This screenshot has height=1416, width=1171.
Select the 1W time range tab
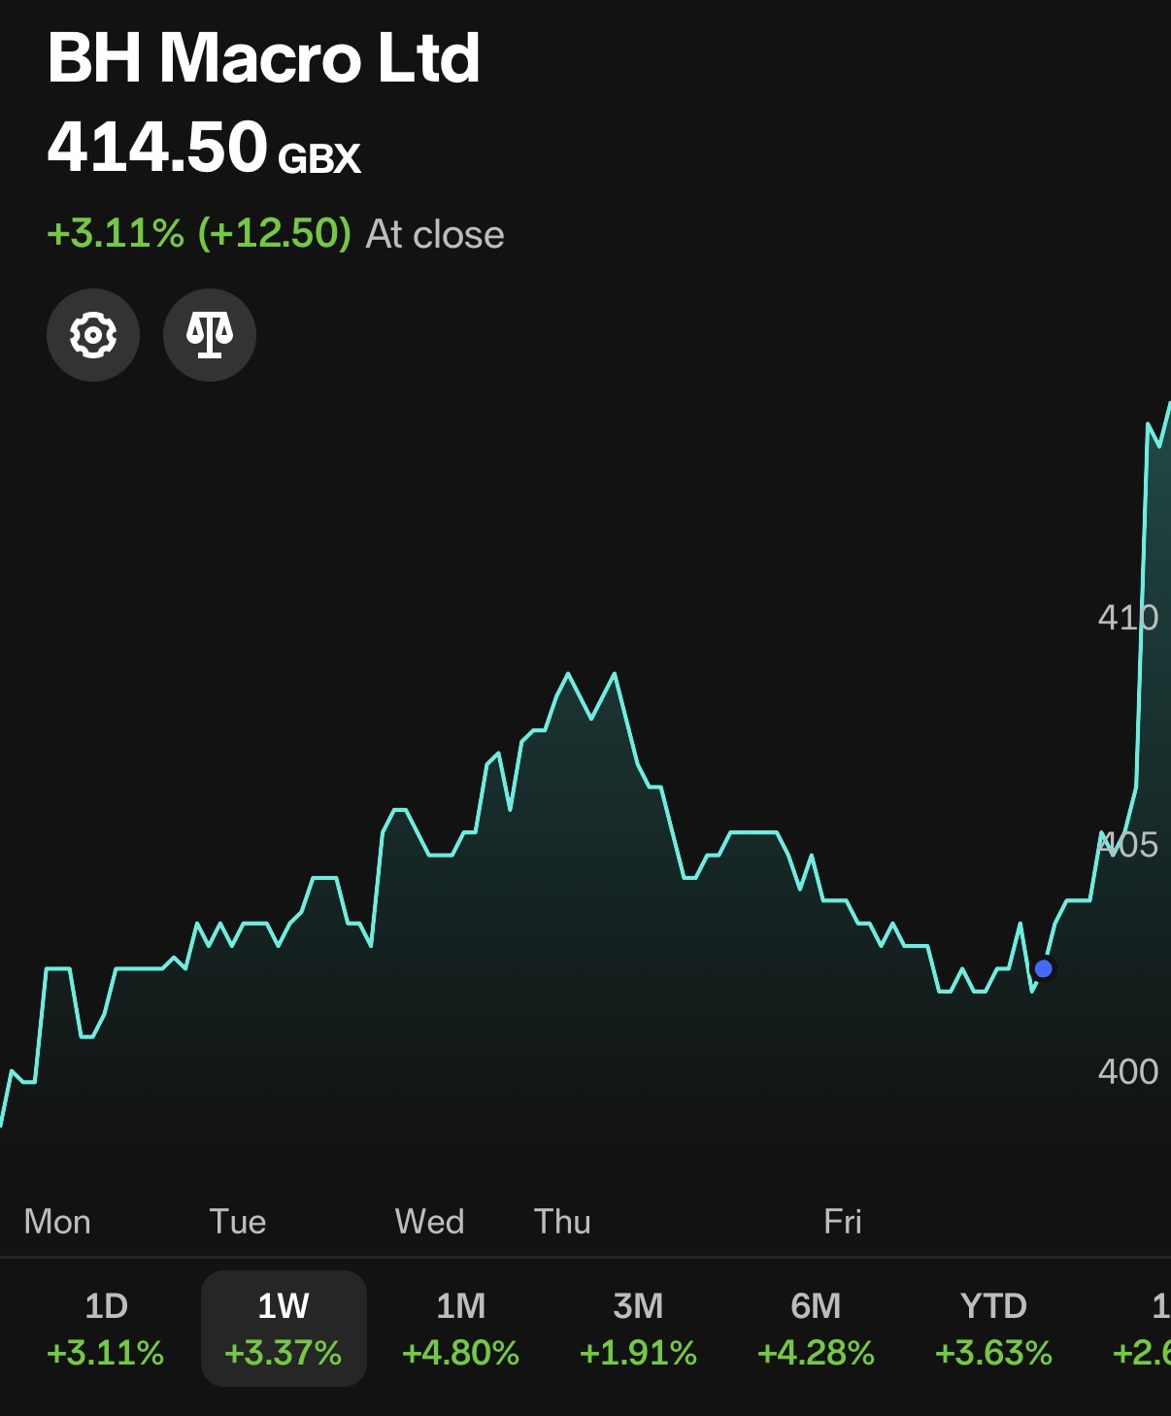284,1328
